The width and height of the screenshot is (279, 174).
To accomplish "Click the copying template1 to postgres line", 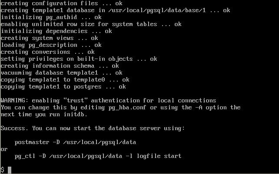I will click(63, 87).
